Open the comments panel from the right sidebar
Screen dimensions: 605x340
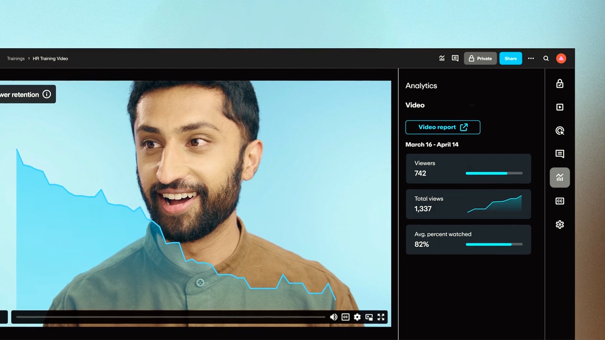(560, 154)
